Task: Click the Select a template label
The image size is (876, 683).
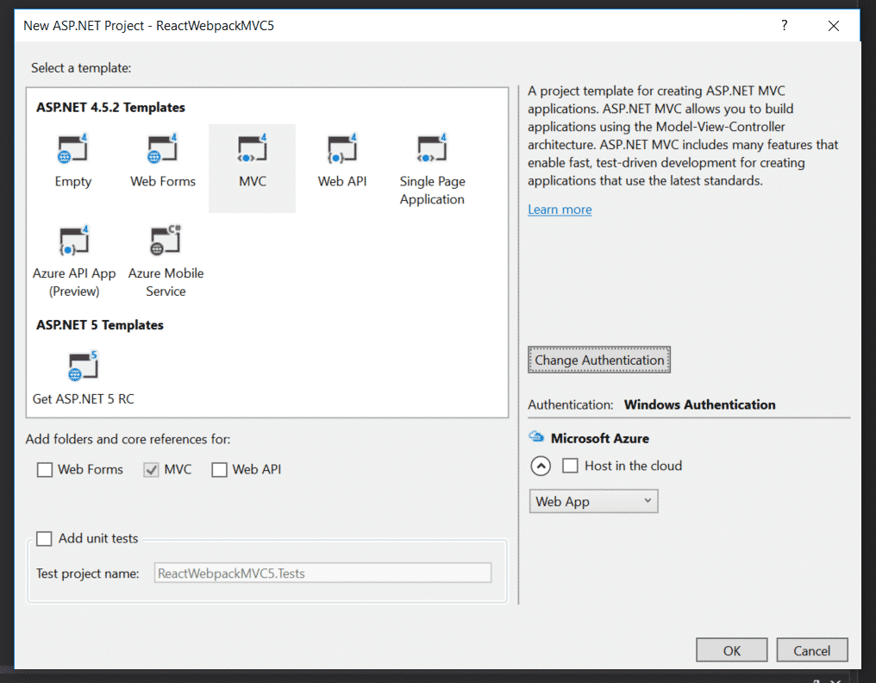Action: [x=81, y=68]
